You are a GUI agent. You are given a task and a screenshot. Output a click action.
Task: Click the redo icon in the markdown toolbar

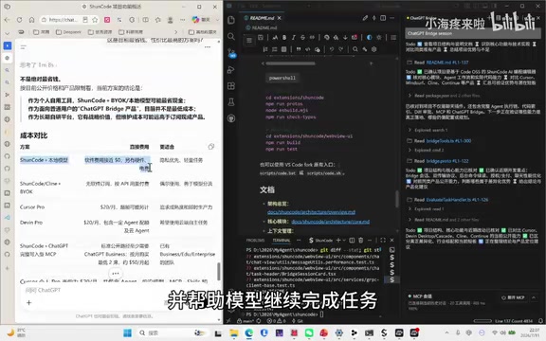click(x=341, y=49)
